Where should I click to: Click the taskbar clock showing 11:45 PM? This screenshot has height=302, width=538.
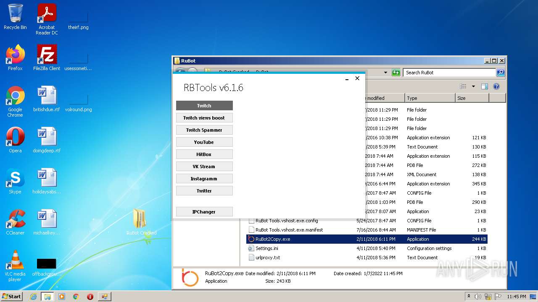(517, 297)
